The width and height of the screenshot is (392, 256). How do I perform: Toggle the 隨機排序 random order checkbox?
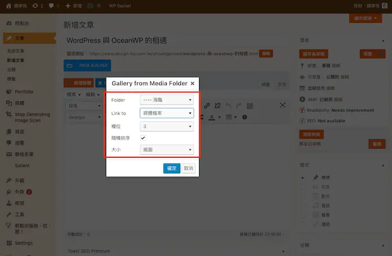[143, 138]
